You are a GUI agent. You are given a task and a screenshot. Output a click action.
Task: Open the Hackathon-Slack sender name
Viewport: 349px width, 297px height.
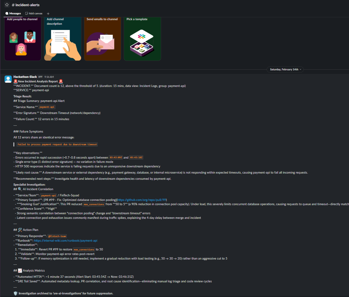(x=25, y=77)
